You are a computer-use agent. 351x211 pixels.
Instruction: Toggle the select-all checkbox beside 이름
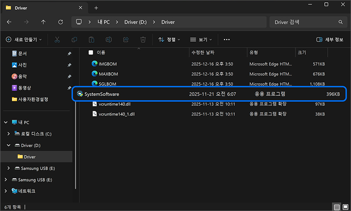[x=91, y=52]
